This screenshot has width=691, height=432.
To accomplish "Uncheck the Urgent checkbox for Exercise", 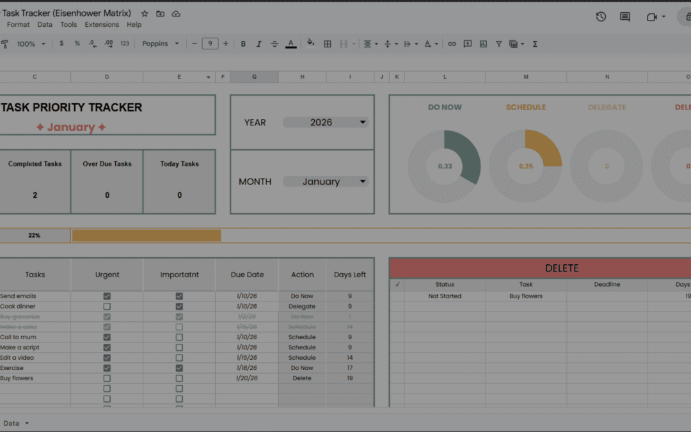I will 107,367.
